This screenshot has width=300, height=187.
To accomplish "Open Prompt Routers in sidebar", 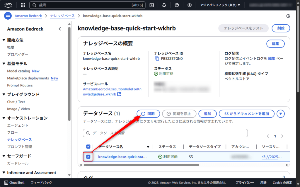I will pyautogui.click(x=20, y=85).
